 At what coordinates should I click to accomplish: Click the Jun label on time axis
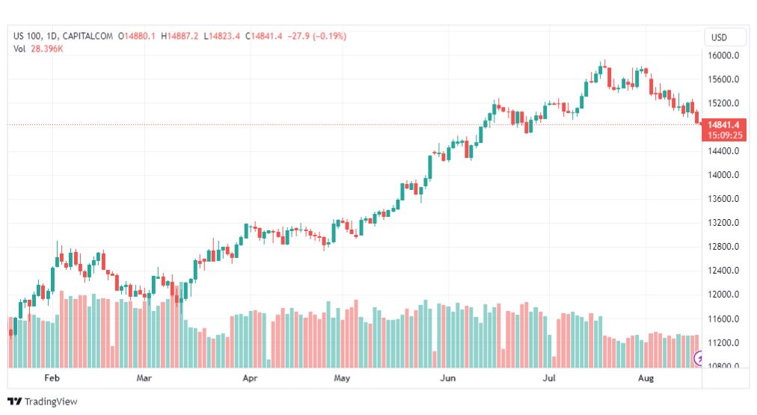pyautogui.click(x=447, y=378)
